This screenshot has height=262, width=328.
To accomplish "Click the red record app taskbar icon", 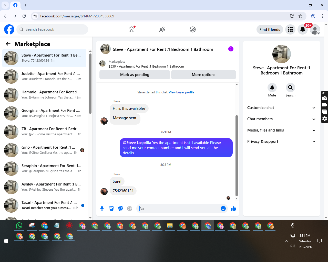I will [69, 225].
